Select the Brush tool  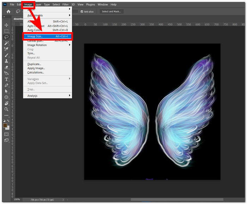point(6,55)
